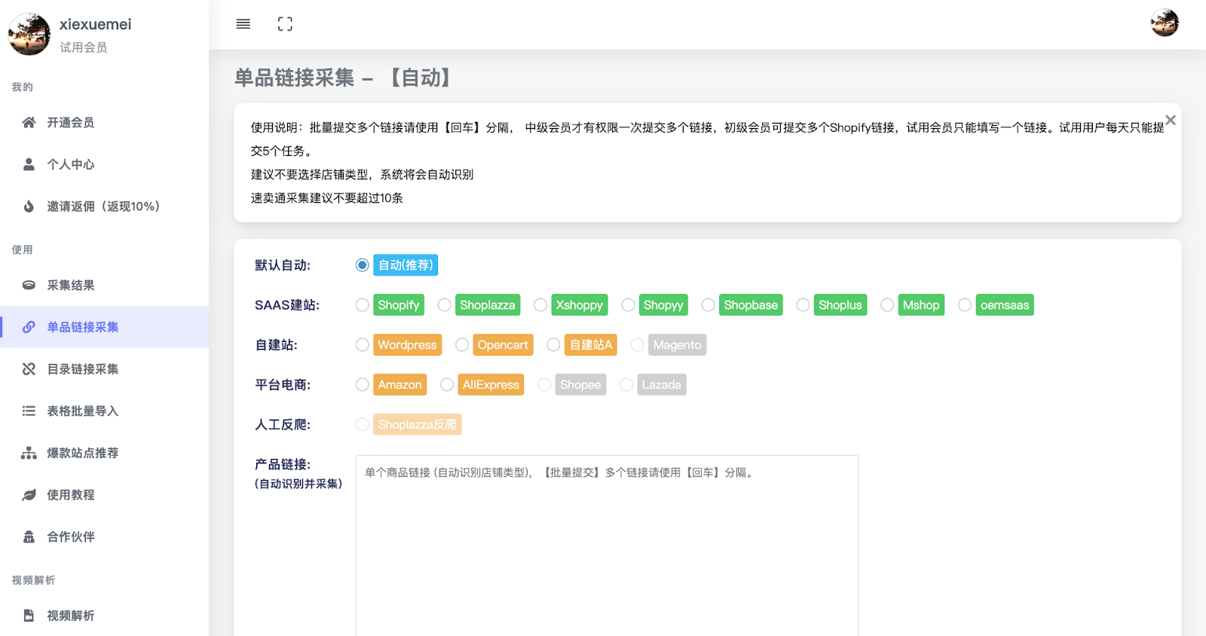Choose the Amazon platform radio button
Viewport: 1206px width, 636px height.
pyautogui.click(x=363, y=385)
